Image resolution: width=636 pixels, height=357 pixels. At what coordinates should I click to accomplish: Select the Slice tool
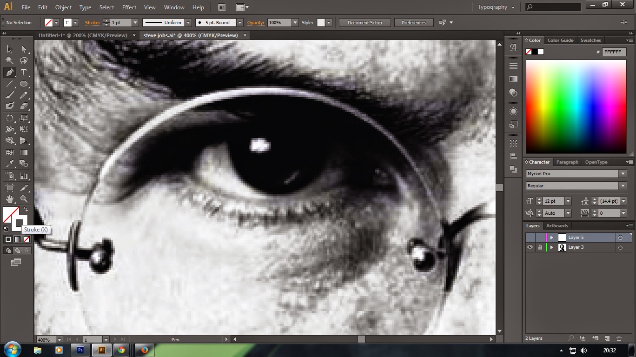pyautogui.click(x=24, y=188)
